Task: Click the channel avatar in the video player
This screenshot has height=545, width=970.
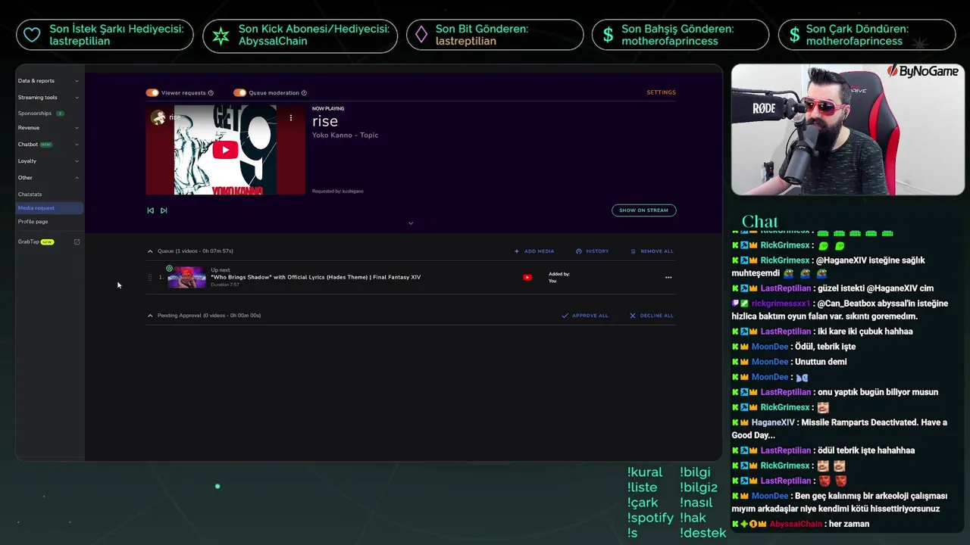Action: coord(158,117)
